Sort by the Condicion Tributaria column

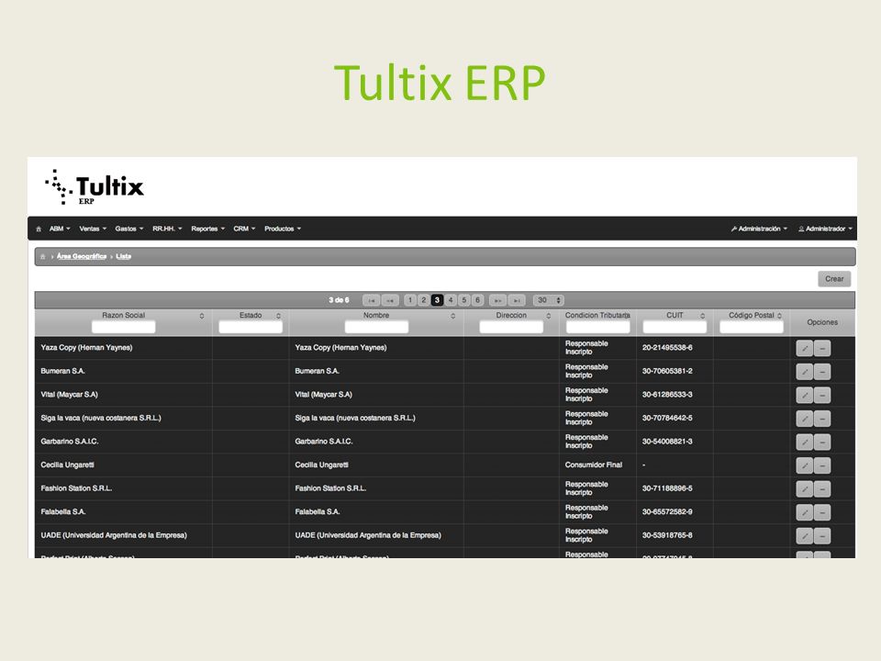tap(628, 316)
